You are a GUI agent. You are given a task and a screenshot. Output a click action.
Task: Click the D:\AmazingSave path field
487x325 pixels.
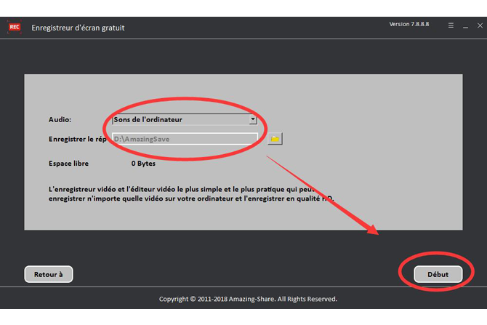[184, 138]
